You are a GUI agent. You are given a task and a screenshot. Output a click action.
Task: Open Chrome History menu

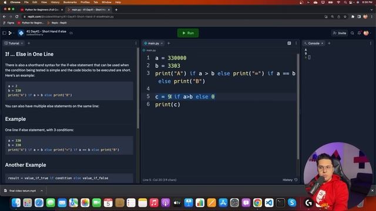pos(55,2)
